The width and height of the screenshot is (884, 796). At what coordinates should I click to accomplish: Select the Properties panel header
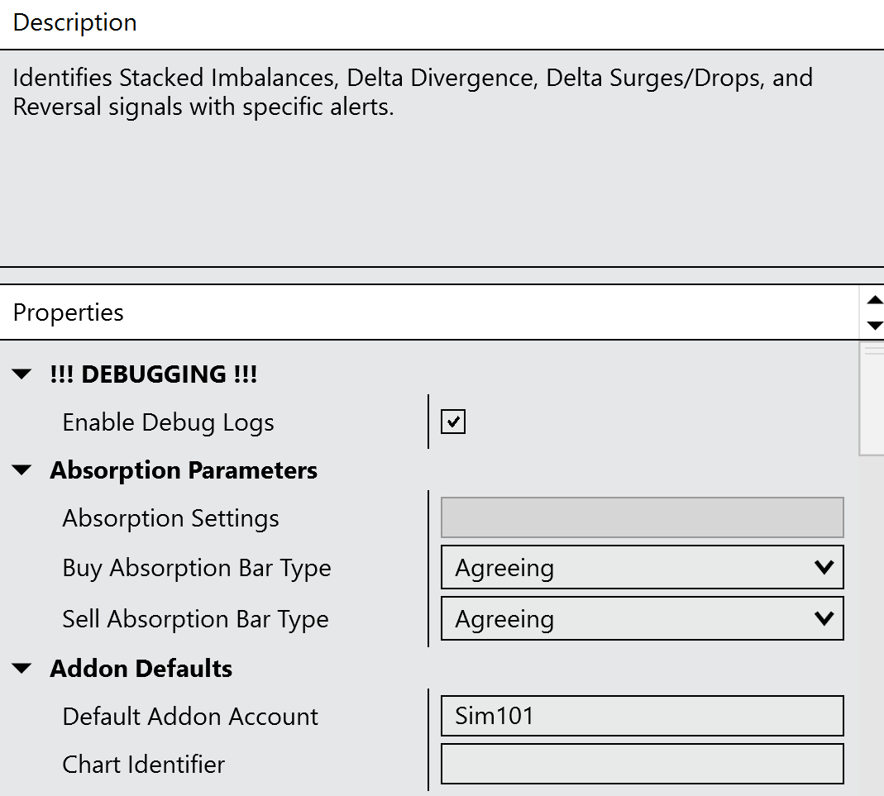(x=69, y=312)
